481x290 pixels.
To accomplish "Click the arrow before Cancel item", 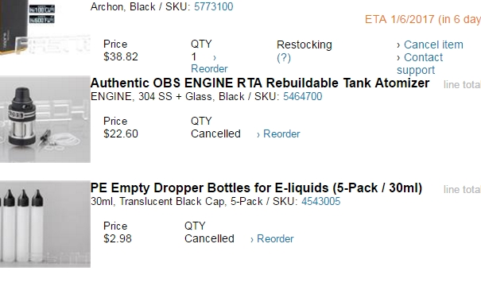I will pyautogui.click(x=398, y=45).
